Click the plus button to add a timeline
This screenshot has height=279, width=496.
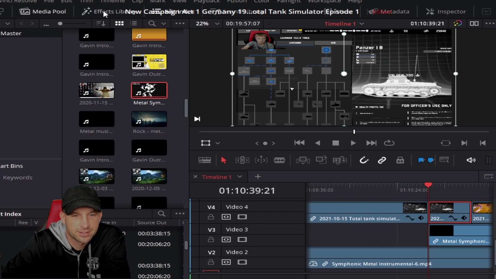[x=257, y=177]
